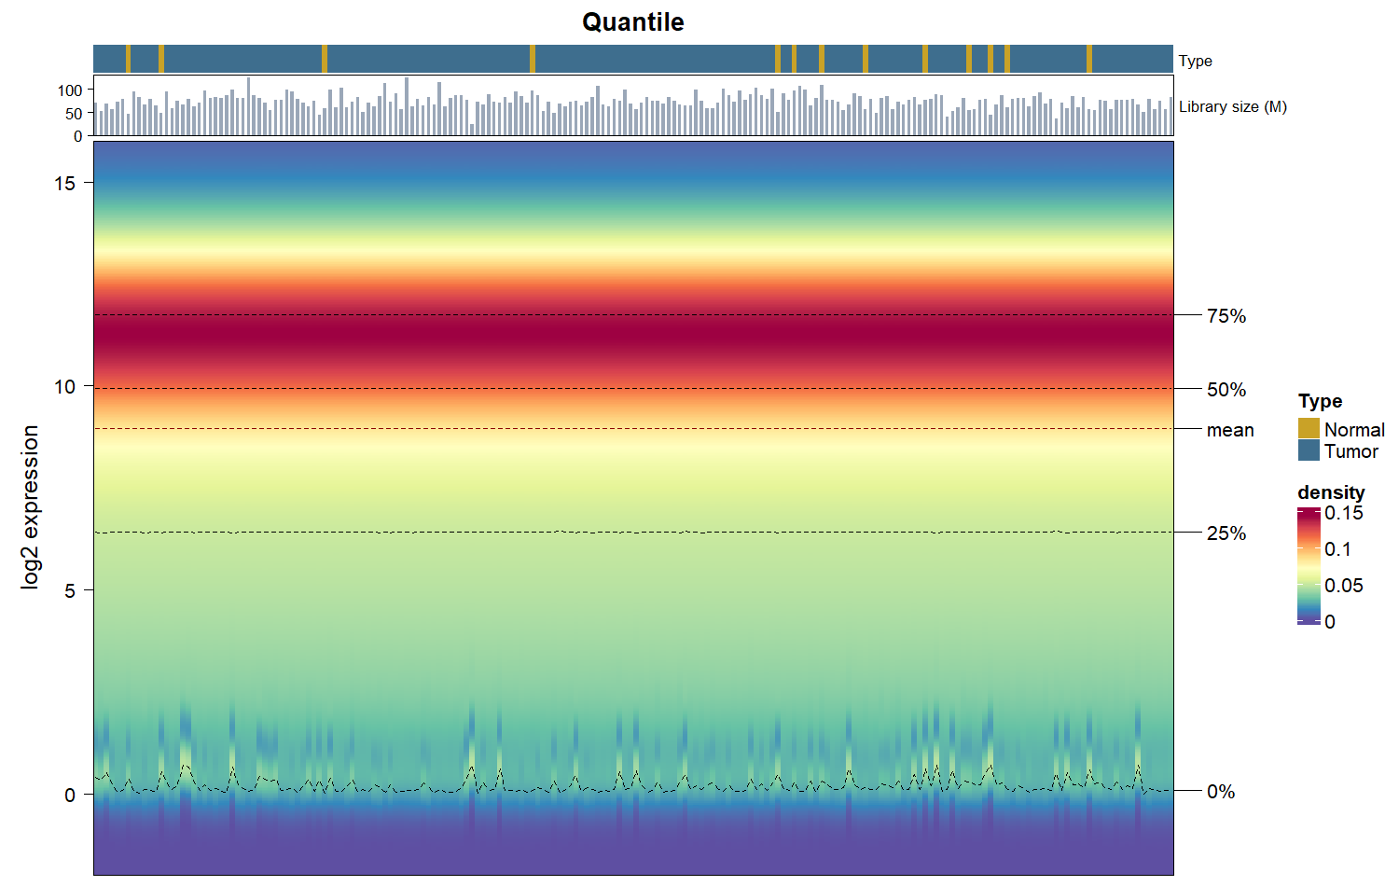Click the '0%' quantile label
This screenshot has width=1399, height=886.
click(x=1221, y=792)
